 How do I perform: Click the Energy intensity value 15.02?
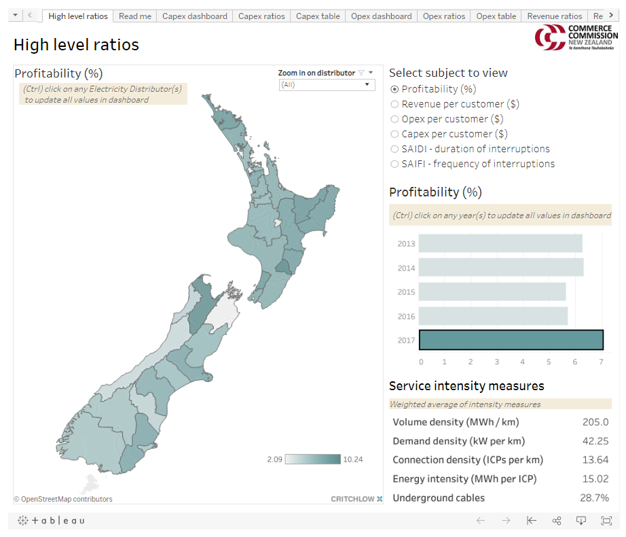coord(595,479)
